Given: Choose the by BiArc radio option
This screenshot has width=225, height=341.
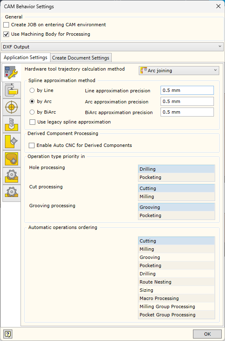Looking at the screenshot, I should point(32,112).
